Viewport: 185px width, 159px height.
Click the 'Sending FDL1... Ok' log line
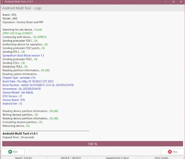pos(14,52)
